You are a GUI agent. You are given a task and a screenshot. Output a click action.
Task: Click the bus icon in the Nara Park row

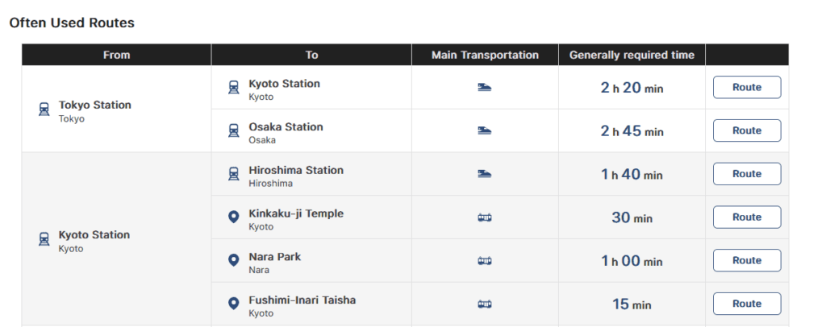(485, 261)
